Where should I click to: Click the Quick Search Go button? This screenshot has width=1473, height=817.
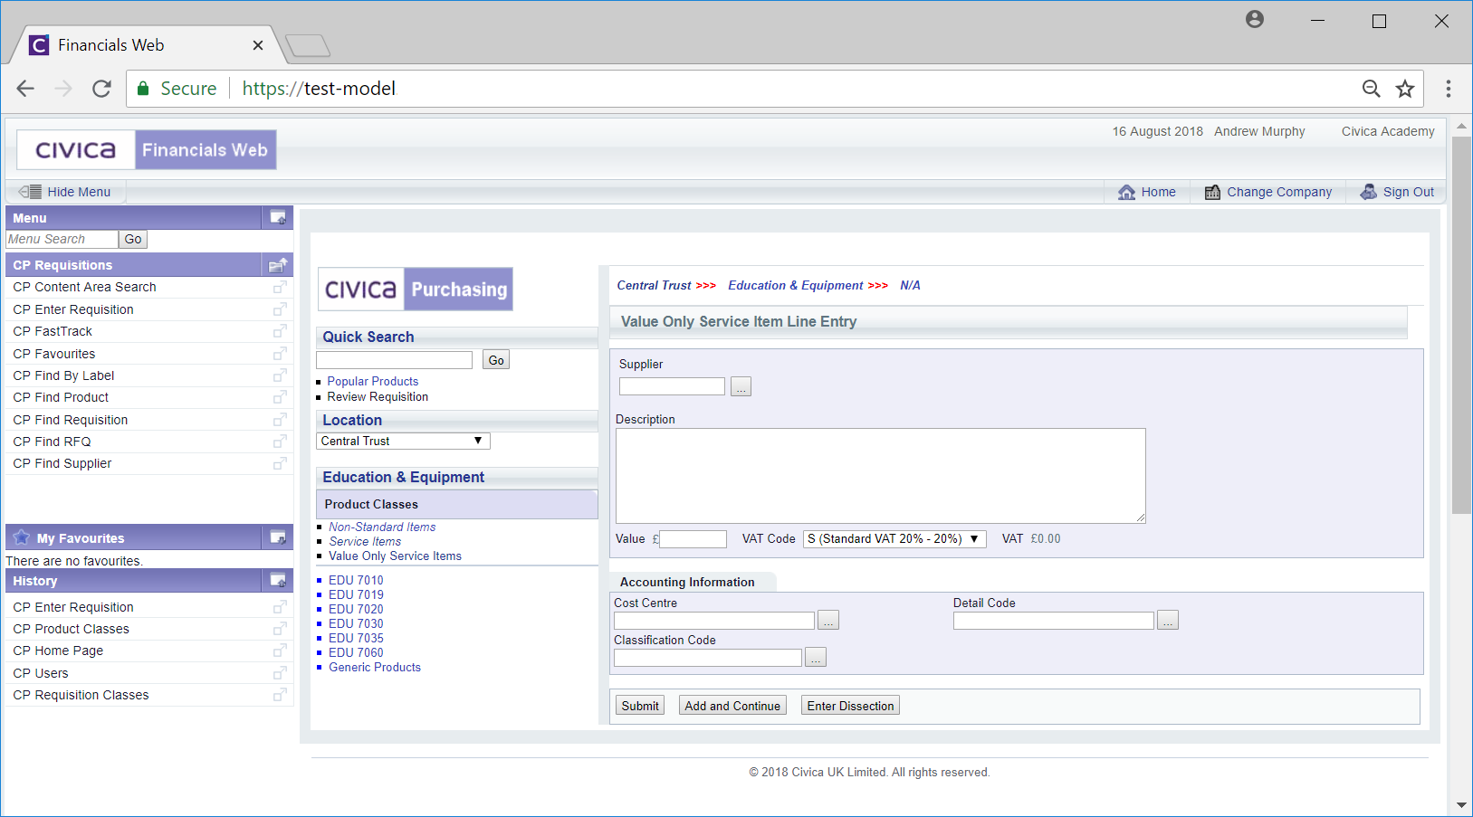(496, 360)
